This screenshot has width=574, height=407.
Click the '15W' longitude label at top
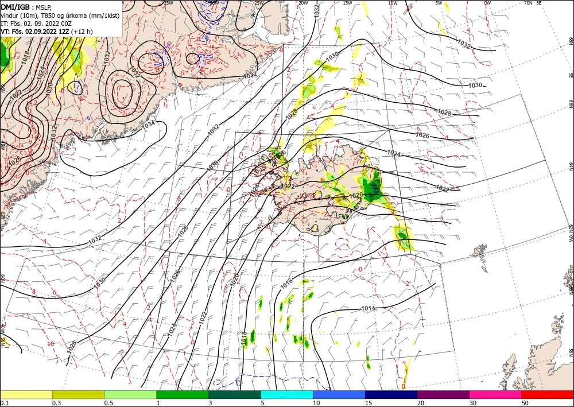(x=347, y=3)
